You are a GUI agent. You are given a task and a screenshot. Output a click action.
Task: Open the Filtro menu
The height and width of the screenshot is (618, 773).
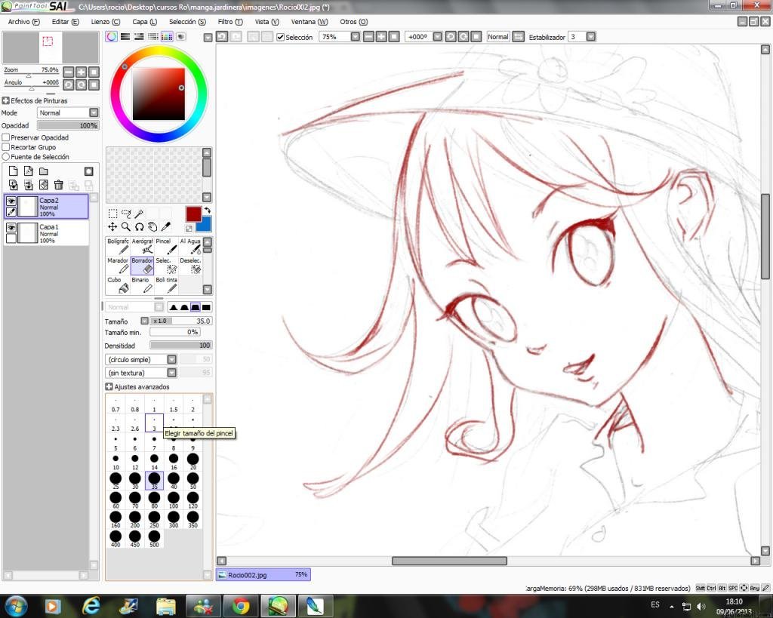[230, 22]
